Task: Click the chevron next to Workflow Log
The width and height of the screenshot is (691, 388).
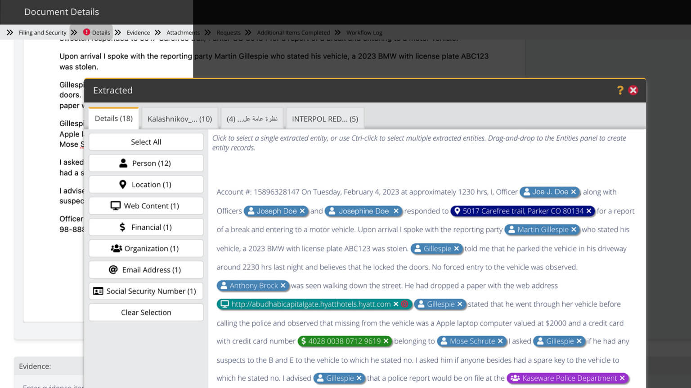Action: (337, 32)
